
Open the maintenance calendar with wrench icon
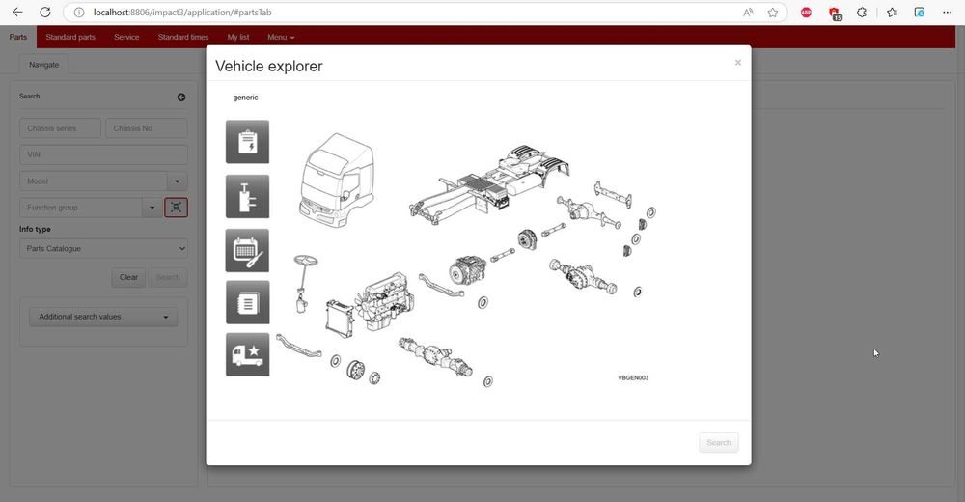[x=247, y=251]
